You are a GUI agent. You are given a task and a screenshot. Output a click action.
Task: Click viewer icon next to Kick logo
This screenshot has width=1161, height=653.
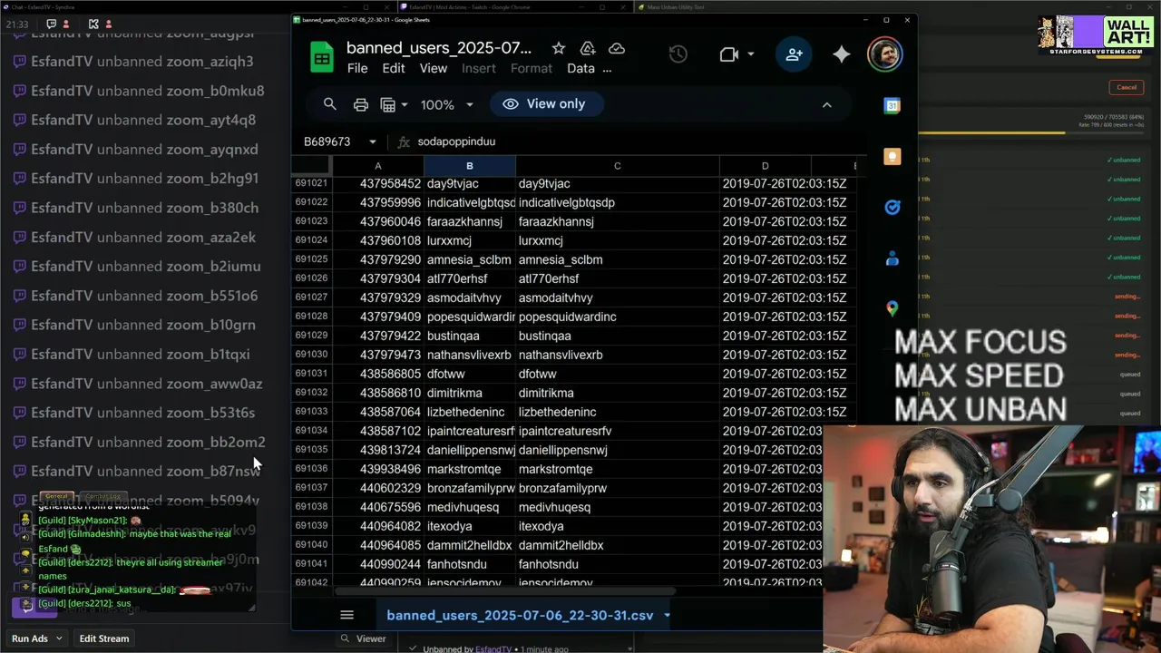(109, 24)
